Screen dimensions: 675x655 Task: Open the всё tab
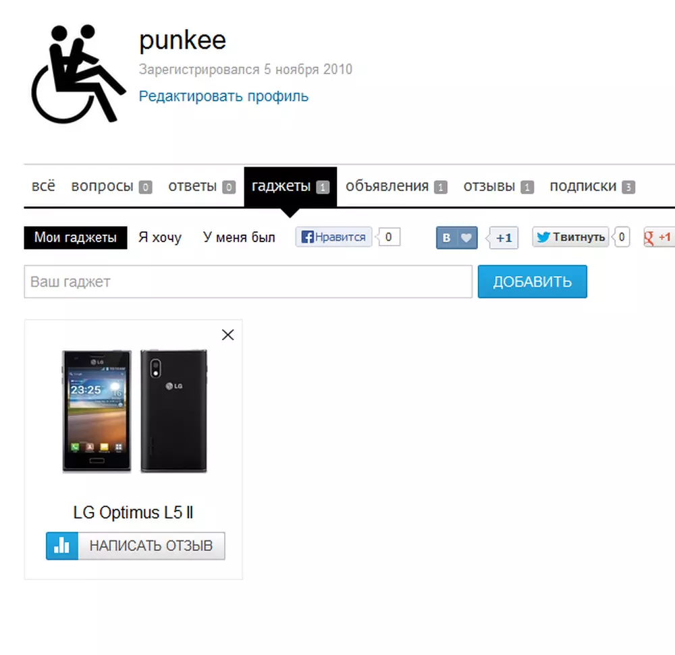[x=43, y=186]
